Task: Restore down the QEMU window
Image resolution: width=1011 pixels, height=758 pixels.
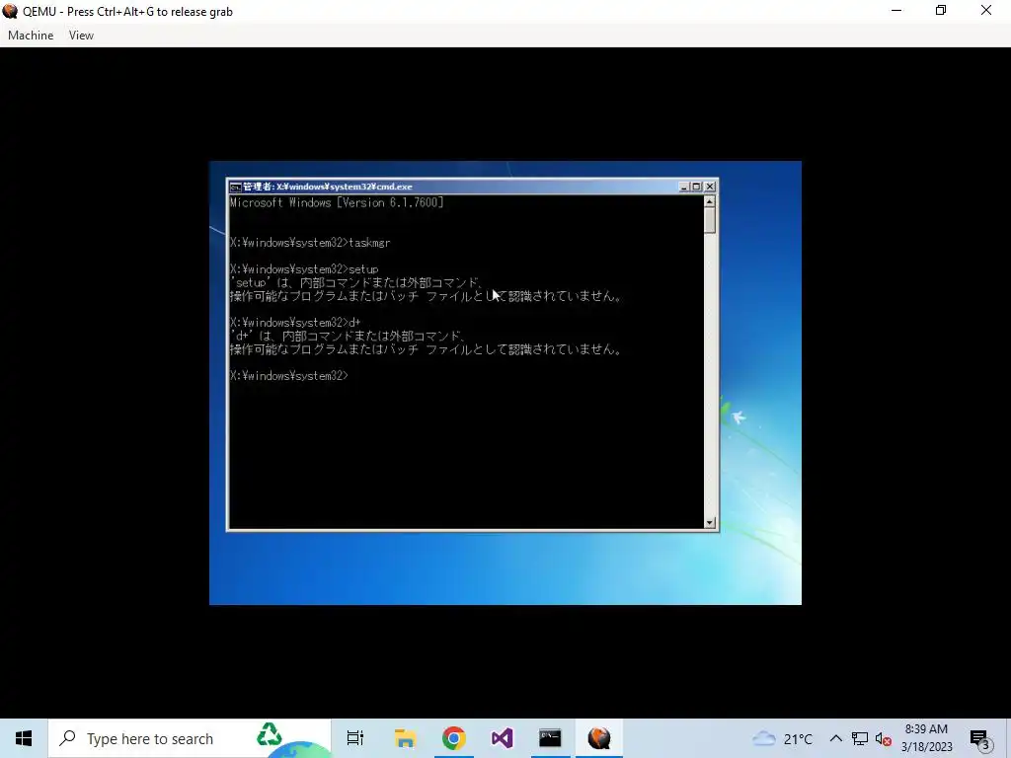Action: pos(941,10)
